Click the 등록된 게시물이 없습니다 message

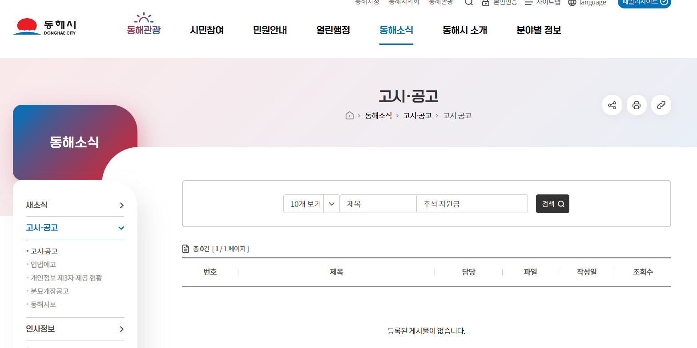[427, 331]
